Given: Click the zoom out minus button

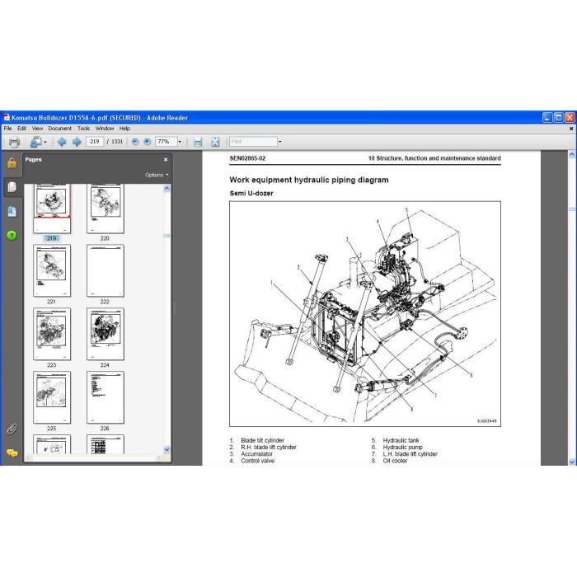Looking at the screenshot, I should point(135,142).
